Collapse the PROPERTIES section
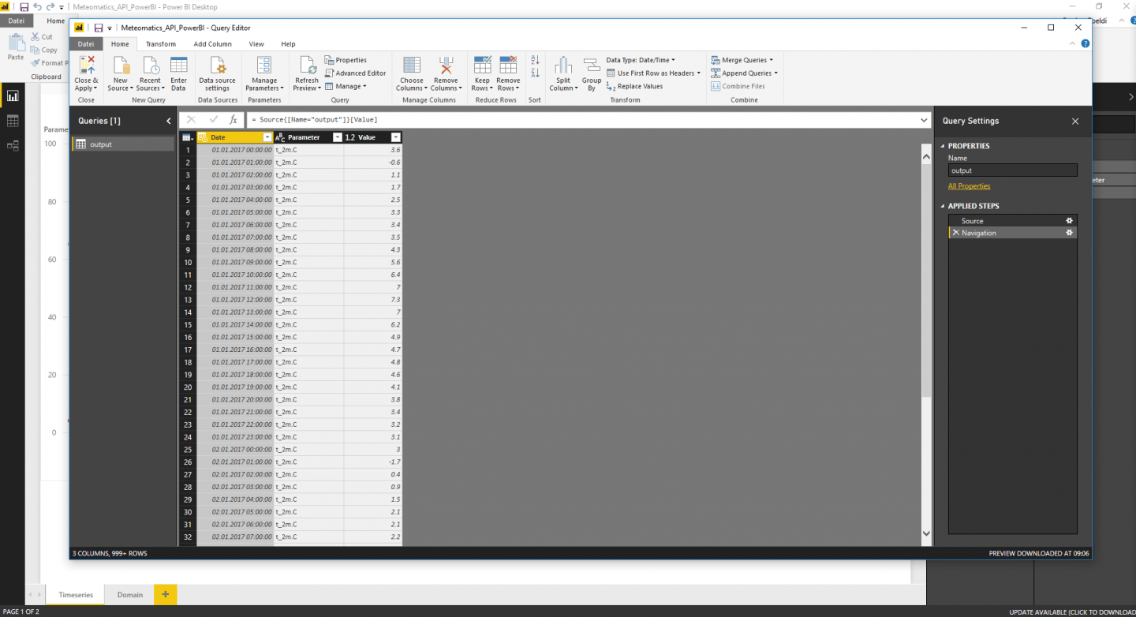Screen dimensions: 1136x617 (x=942, y=146)
